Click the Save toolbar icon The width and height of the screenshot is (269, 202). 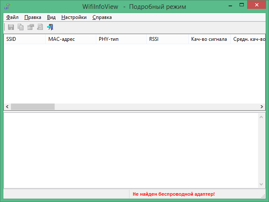(x=11, y=27)
